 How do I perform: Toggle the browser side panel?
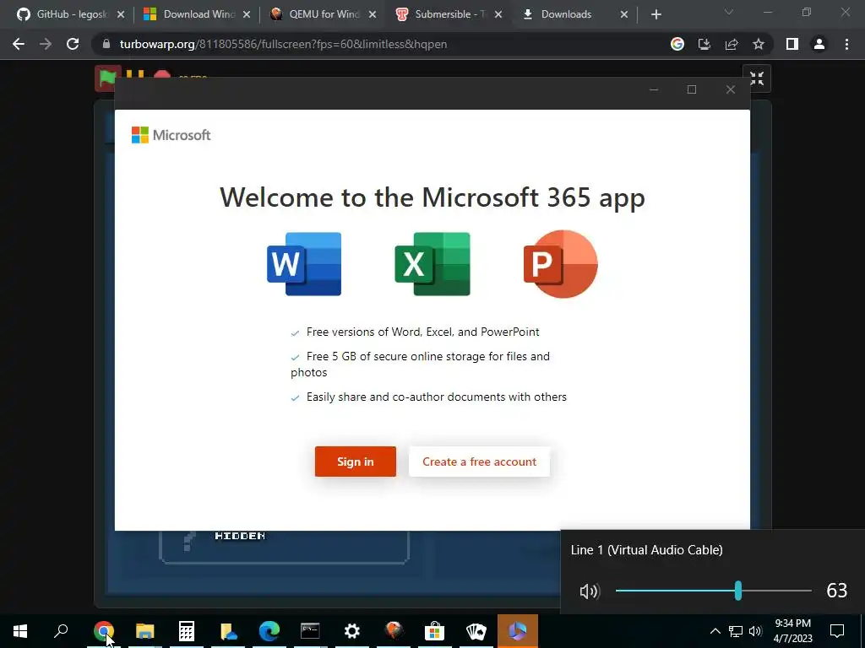coord(792,44)
